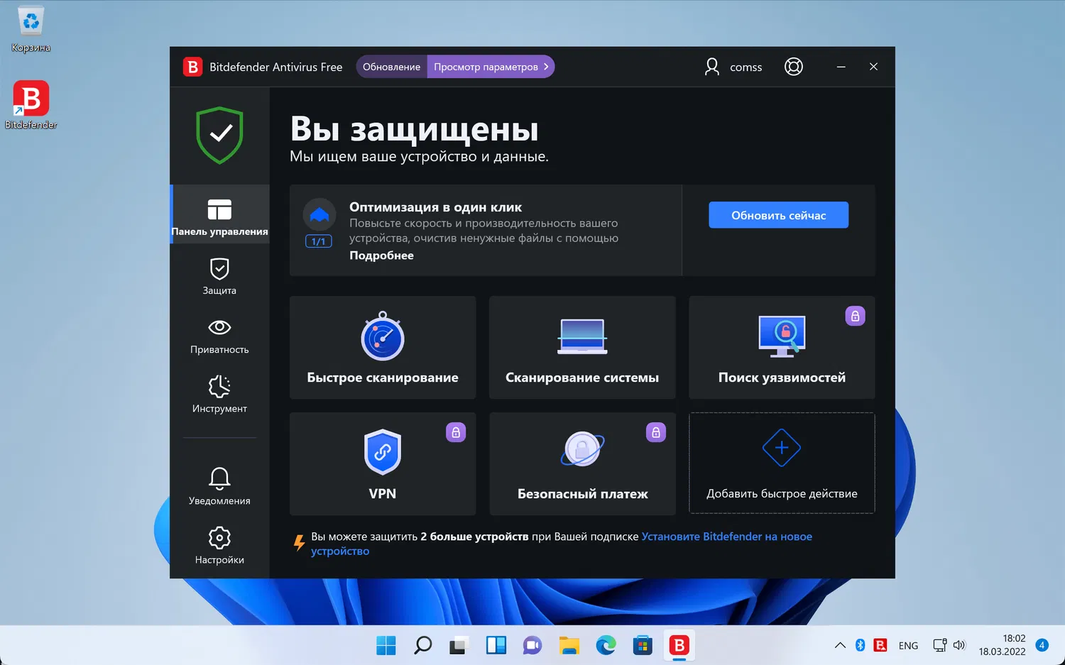Open Microsoft Store from the taskbar
Screen dimensions: 1065x665
pos(643,645)
